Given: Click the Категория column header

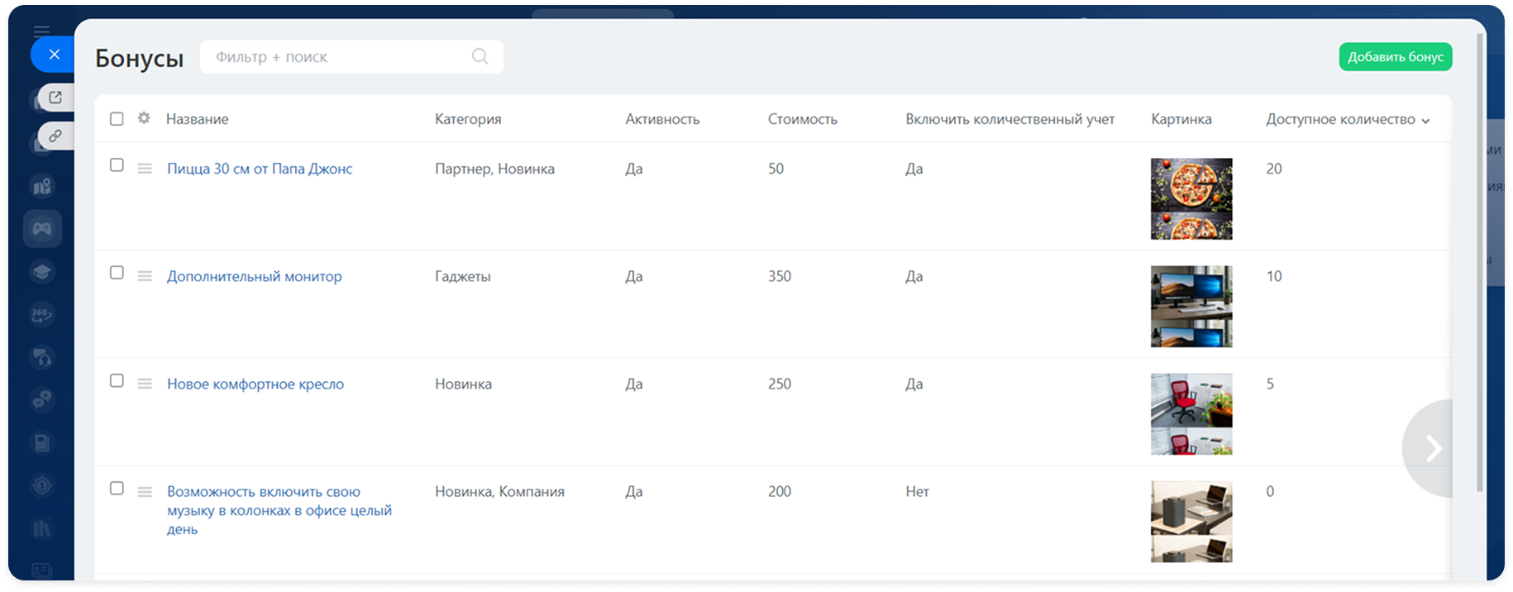Looking at the screenshot, I should 468,119.
